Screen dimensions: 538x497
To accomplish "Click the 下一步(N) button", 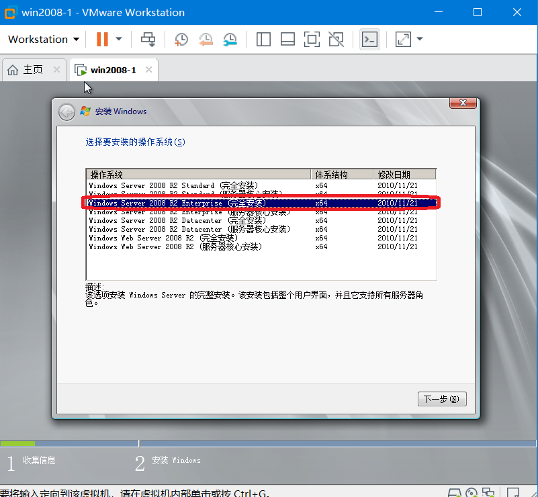I will click(x=442, y=398).
